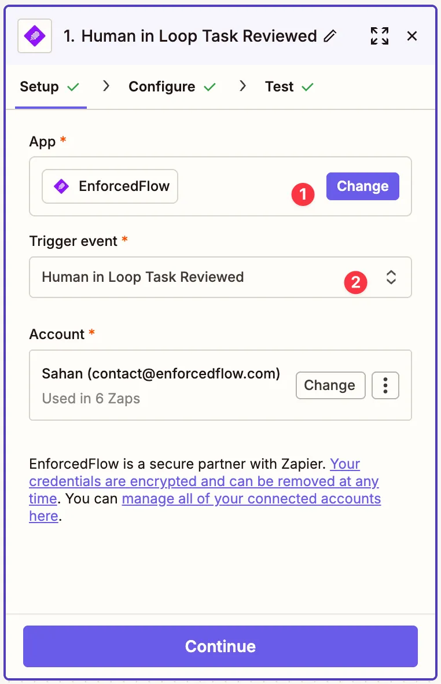Screen dimensions: 441x684
Task: Click the chevron between Configure and Test
Action: pyautogui.click(x=242, y=86)
